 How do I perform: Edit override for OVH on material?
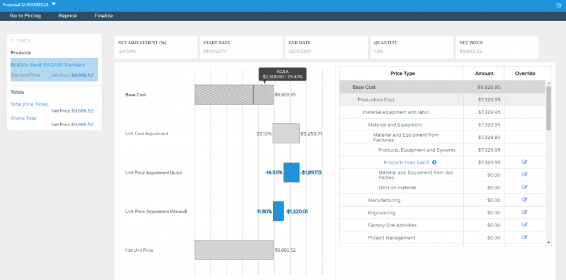coord(525,187)
